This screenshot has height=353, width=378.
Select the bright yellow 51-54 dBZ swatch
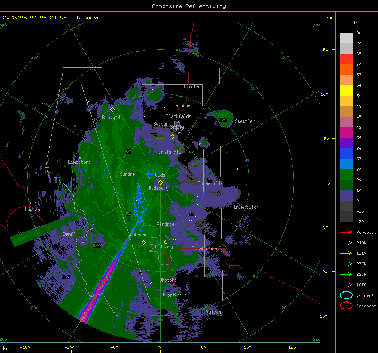click(346, 91)
